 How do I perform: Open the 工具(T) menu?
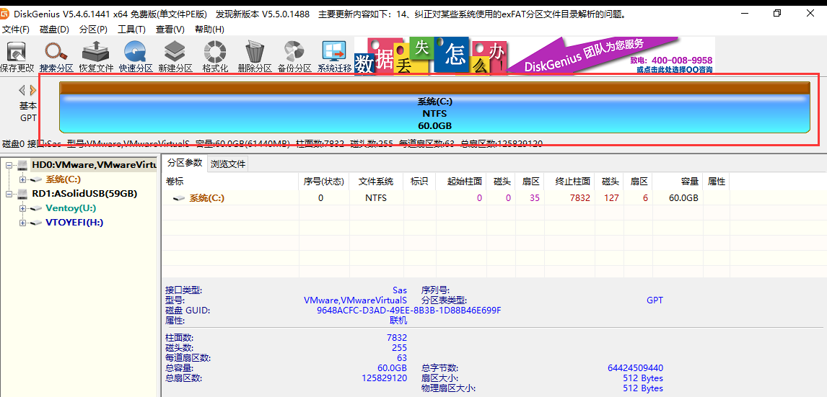point(131,30)
